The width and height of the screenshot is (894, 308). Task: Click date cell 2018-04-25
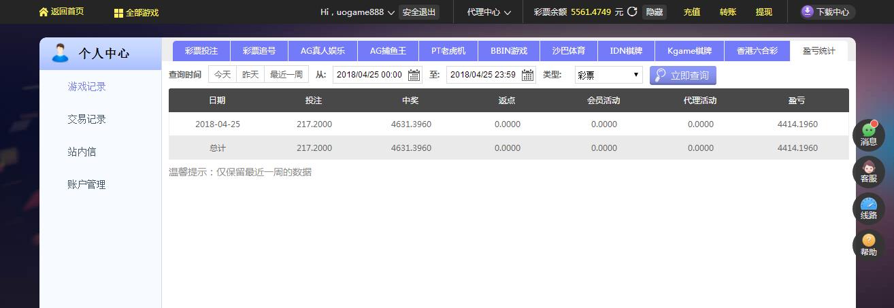click(x=218, y=124)
